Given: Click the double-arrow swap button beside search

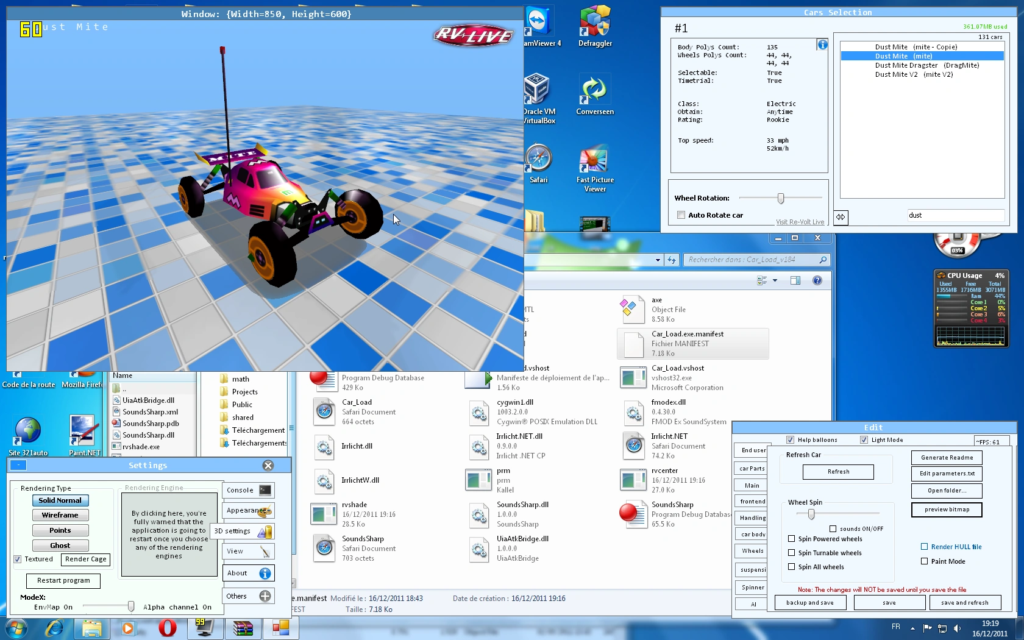Looking at the screenshot, I should 841,217.
